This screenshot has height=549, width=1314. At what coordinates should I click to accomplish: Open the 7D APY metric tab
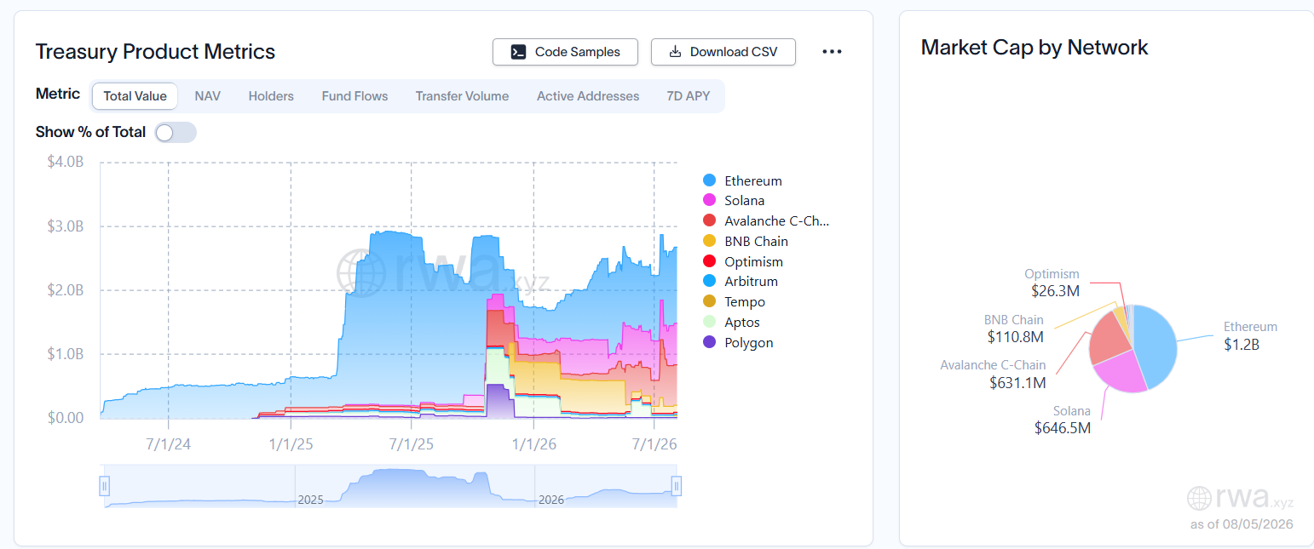point(689,96)
